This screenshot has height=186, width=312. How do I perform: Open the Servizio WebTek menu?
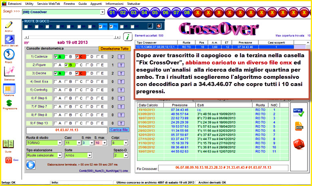[49, 4]
